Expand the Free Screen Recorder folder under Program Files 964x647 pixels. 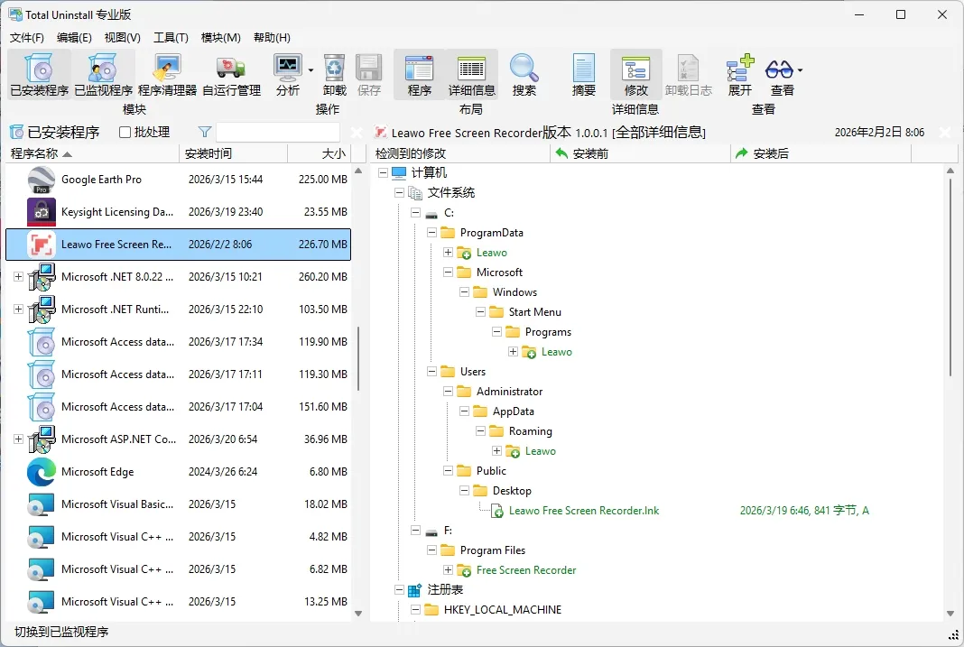(448, 569)
